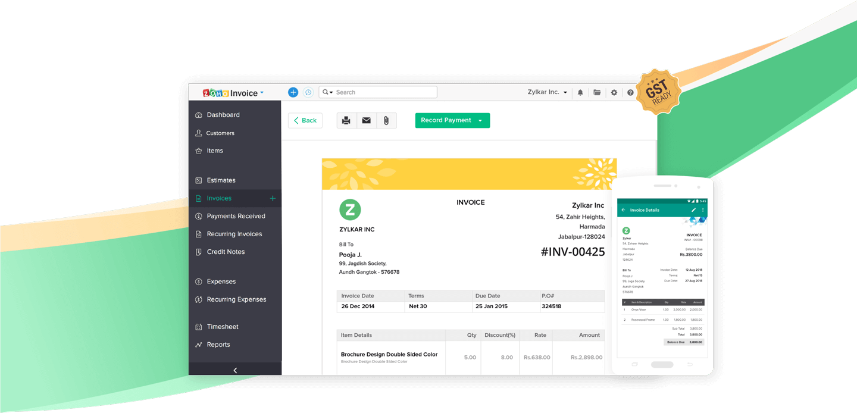857x413 pixels.
Task: Tap the 27 Aug 2018 due date on phone
Action: (694, 281)
